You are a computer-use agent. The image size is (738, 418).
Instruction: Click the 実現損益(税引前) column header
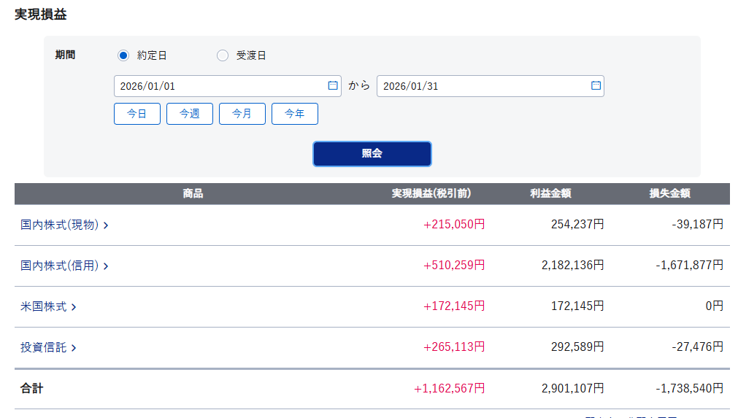point(431,194)
